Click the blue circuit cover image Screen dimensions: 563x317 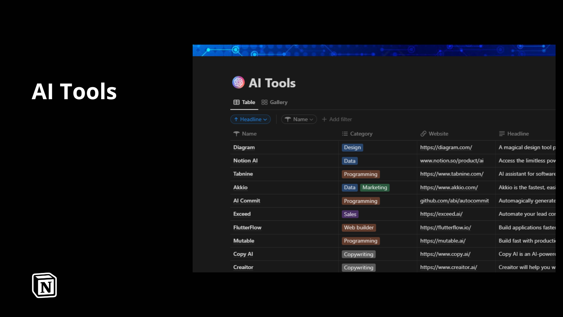374,50
